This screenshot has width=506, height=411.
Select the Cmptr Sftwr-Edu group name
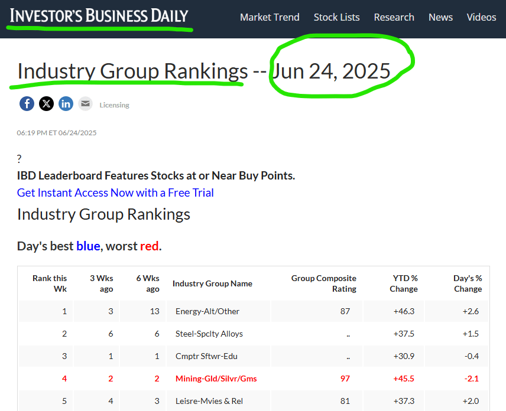point(206,356)
